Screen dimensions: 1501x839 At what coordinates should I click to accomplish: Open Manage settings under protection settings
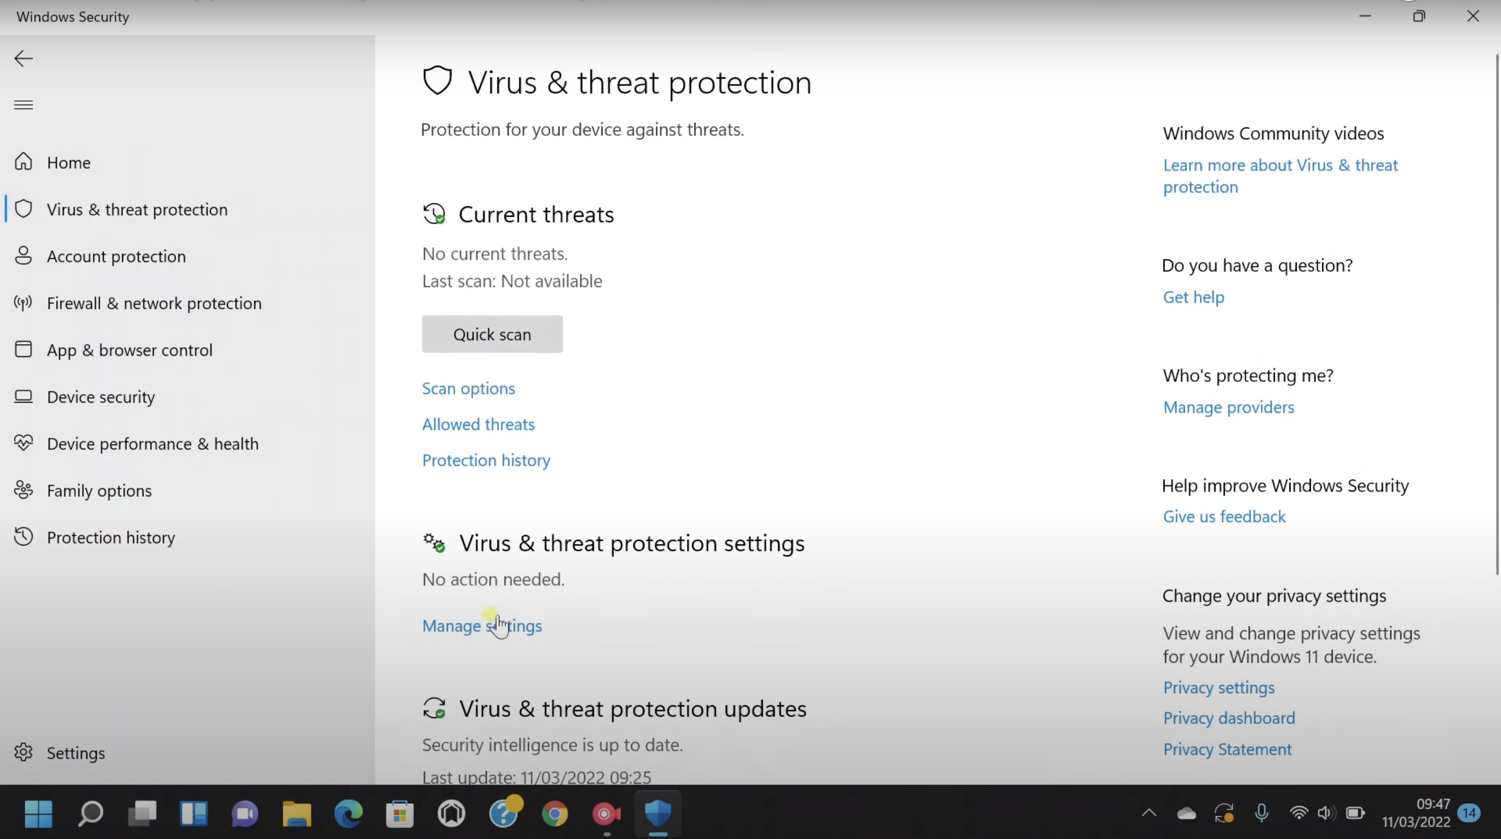point(482,626)
